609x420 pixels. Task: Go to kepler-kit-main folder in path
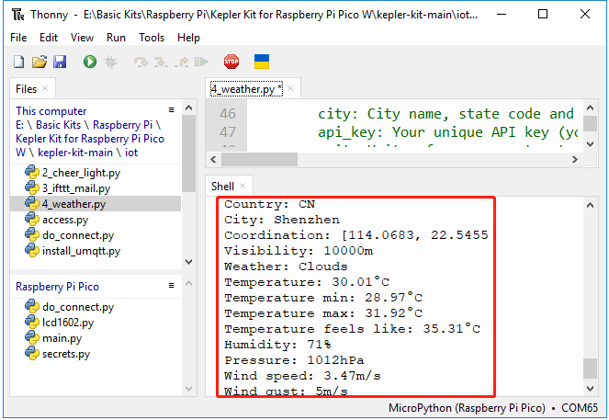75,153
